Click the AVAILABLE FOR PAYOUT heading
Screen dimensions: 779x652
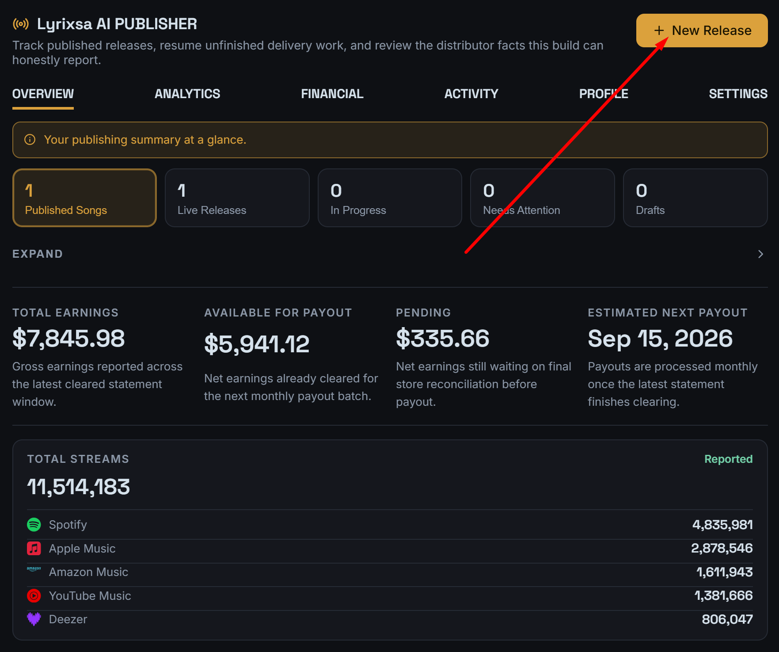tap(278, 313)
